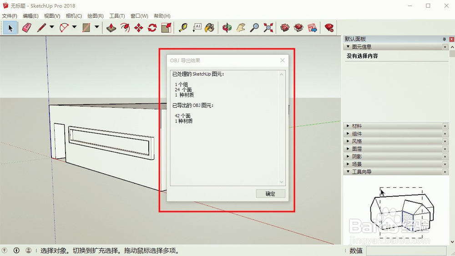Click 确定 in the OBJ export dialog
Screen dimensions: 455x256
tap(270, 194)
